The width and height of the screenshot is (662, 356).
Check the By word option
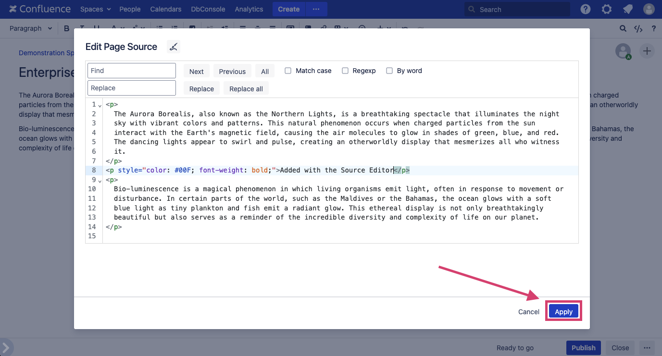[x=389, y=70]
